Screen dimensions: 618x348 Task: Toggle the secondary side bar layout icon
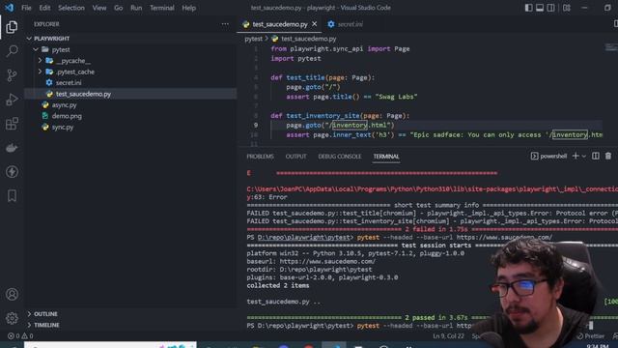550,8
